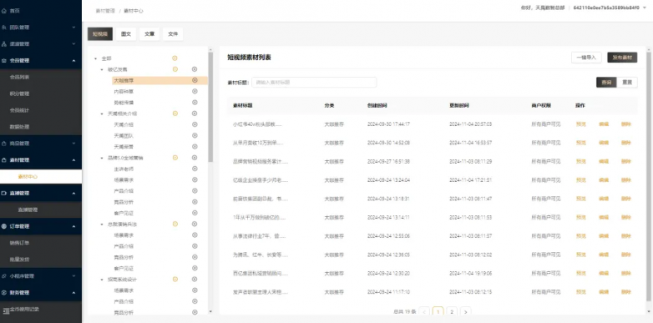This screenshot has height=323, width=653.
Task: Go to page 2 in pagination
Action: [x=452, y=311]
